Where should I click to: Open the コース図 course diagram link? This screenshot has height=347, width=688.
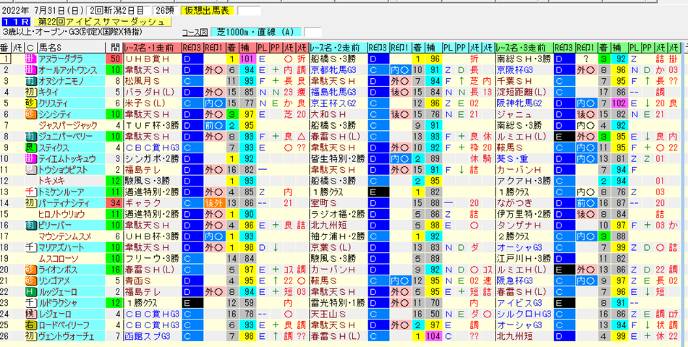coord(195,33)
